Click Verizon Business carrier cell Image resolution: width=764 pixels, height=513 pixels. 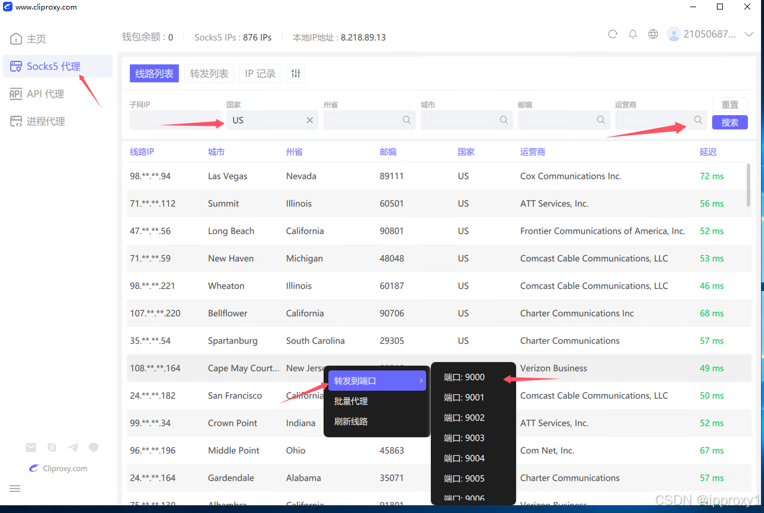pos(554,368)
